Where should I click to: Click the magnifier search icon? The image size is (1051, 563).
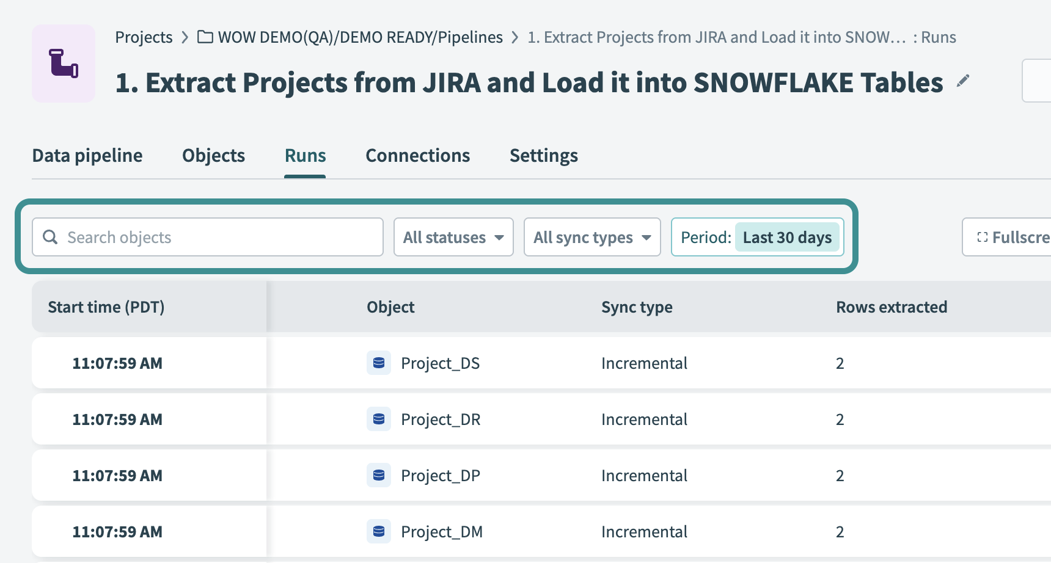[x=51, y=237]
